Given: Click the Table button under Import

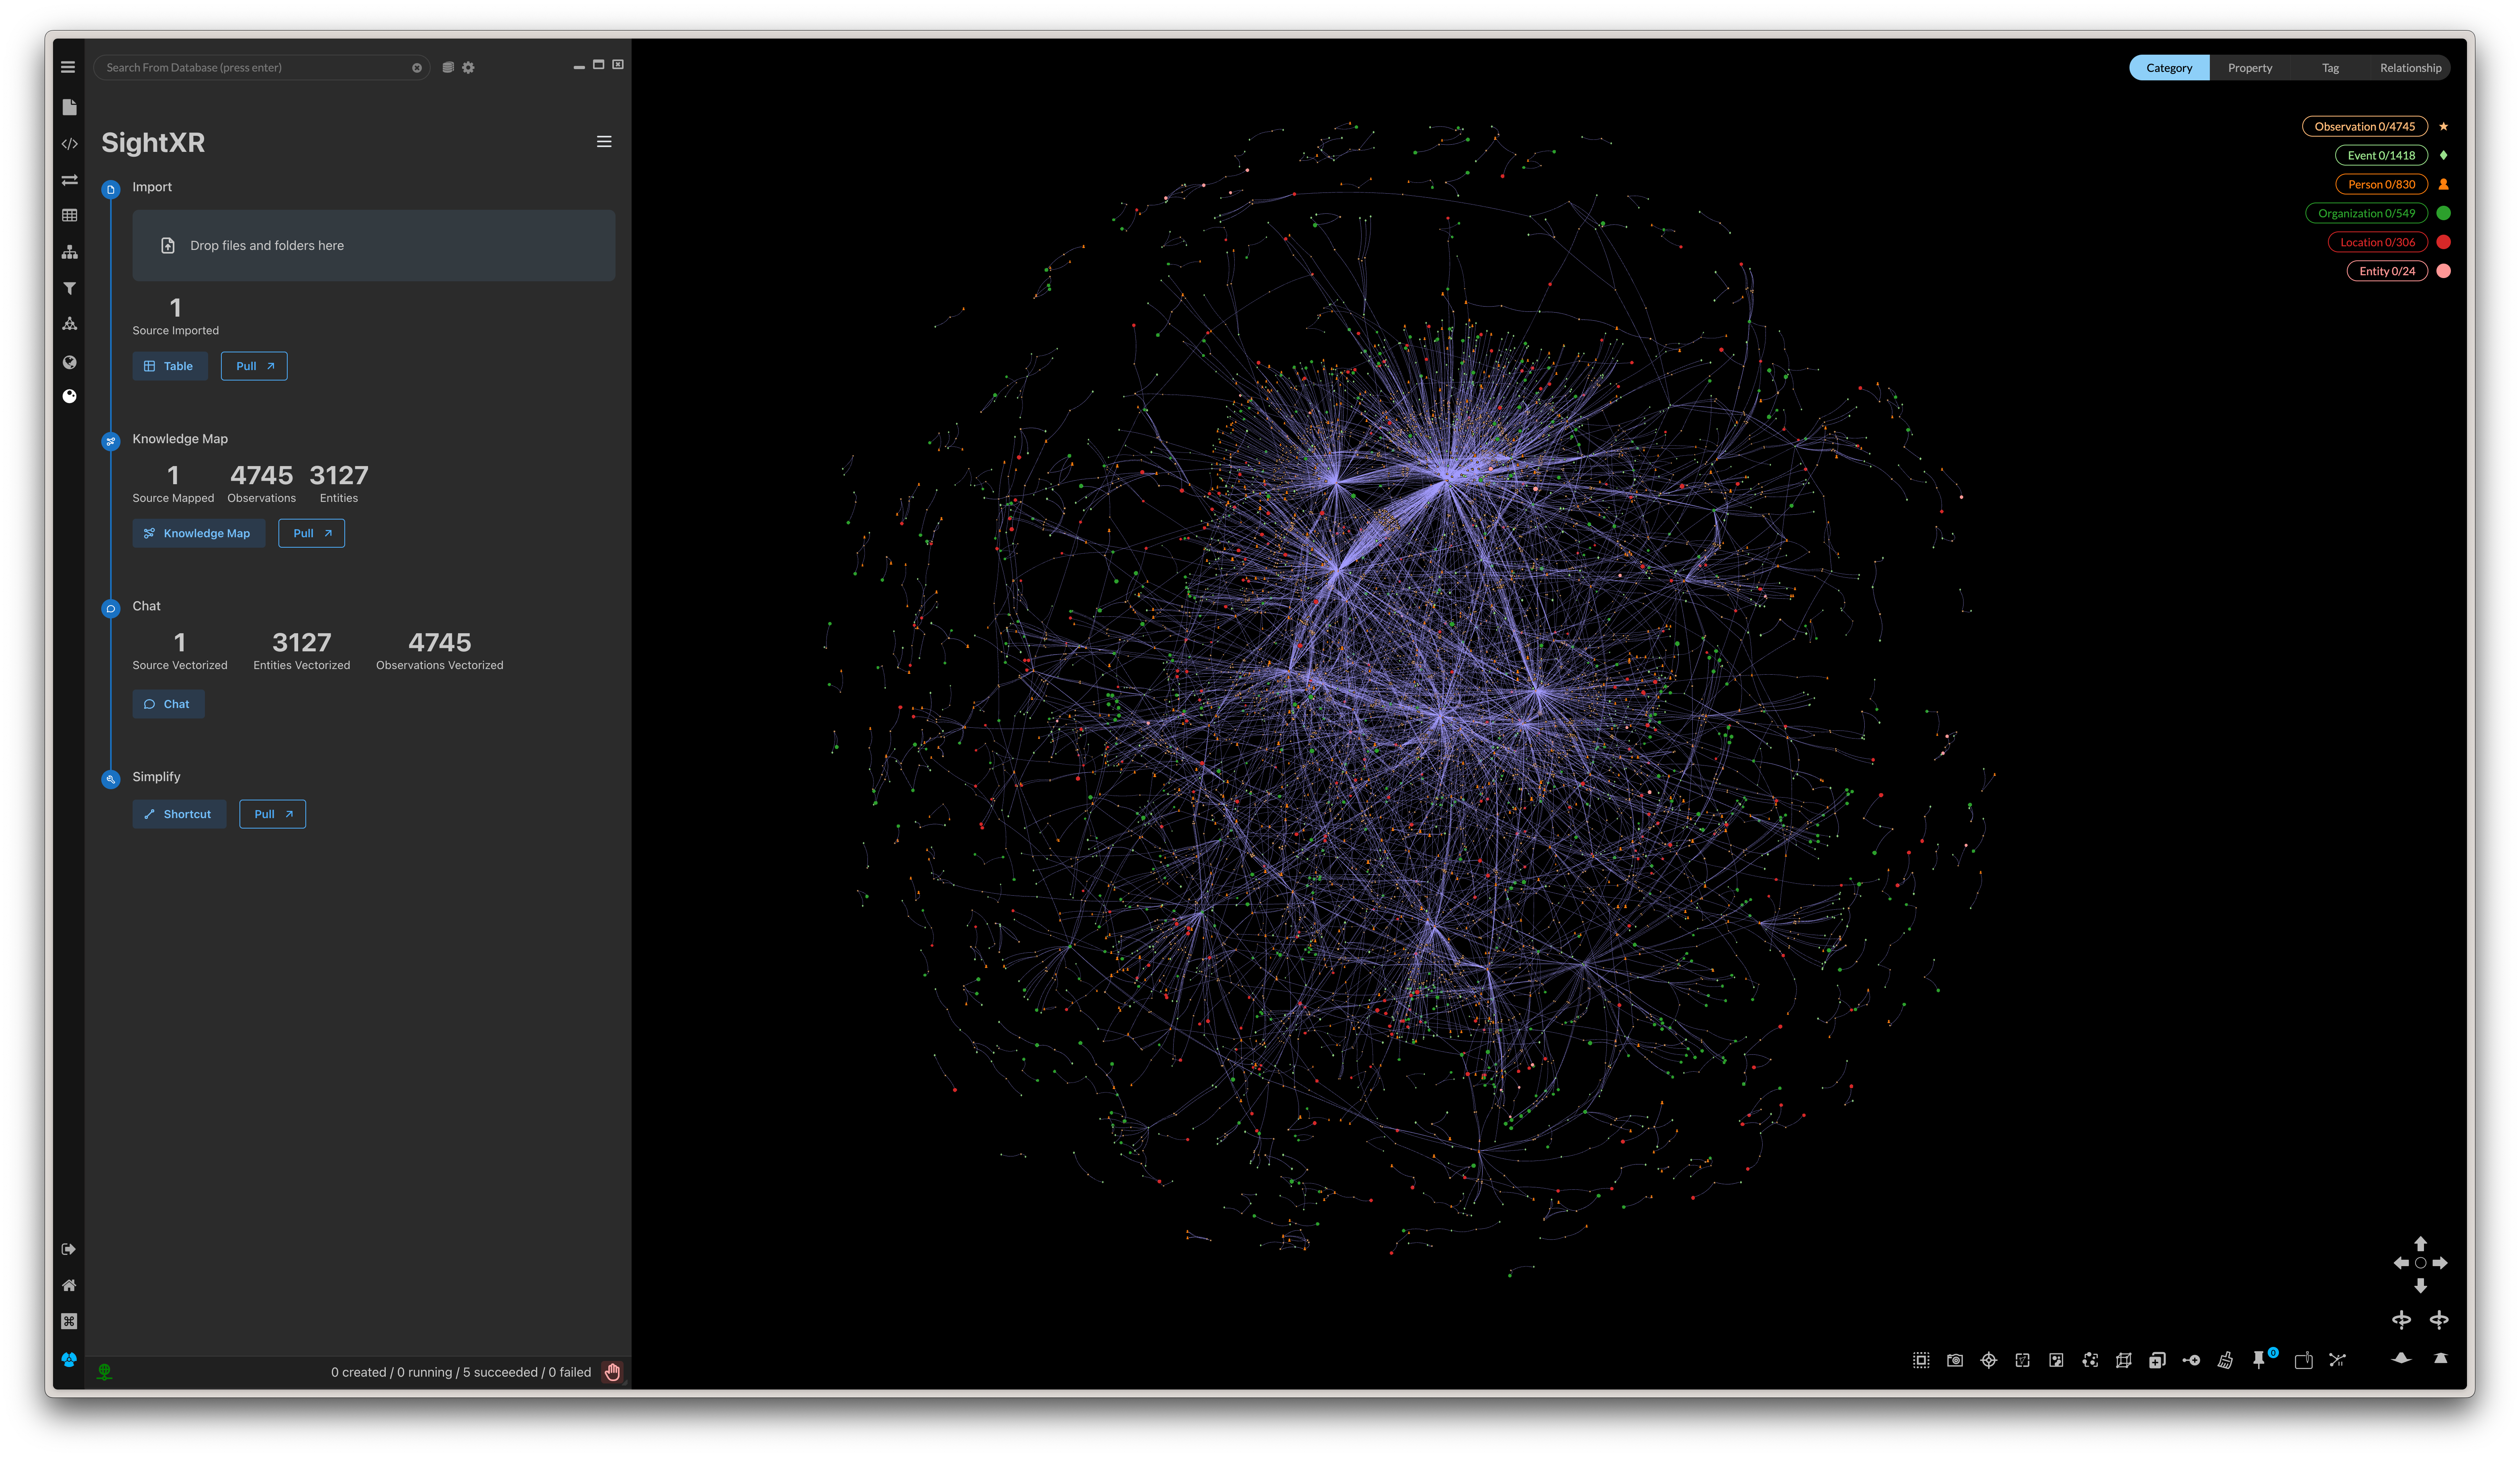Looking at the screenshot, I should pyautogui.click(x=170, y=366).
